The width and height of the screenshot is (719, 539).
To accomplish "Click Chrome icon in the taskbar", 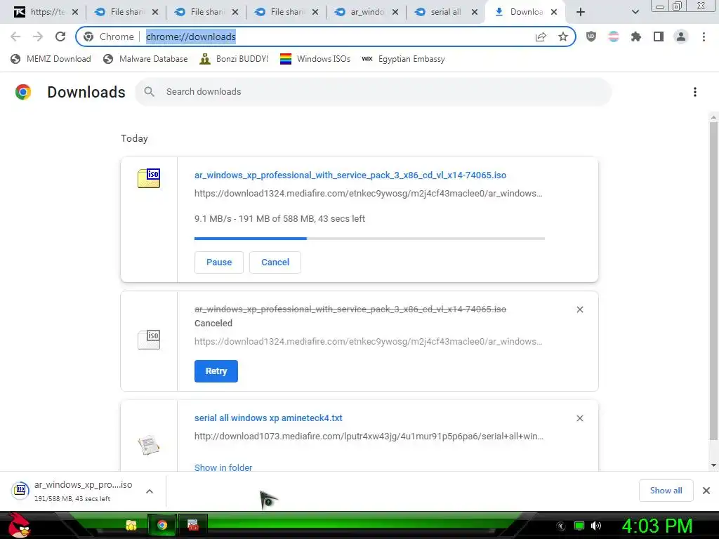I will [x=162, y=525].
